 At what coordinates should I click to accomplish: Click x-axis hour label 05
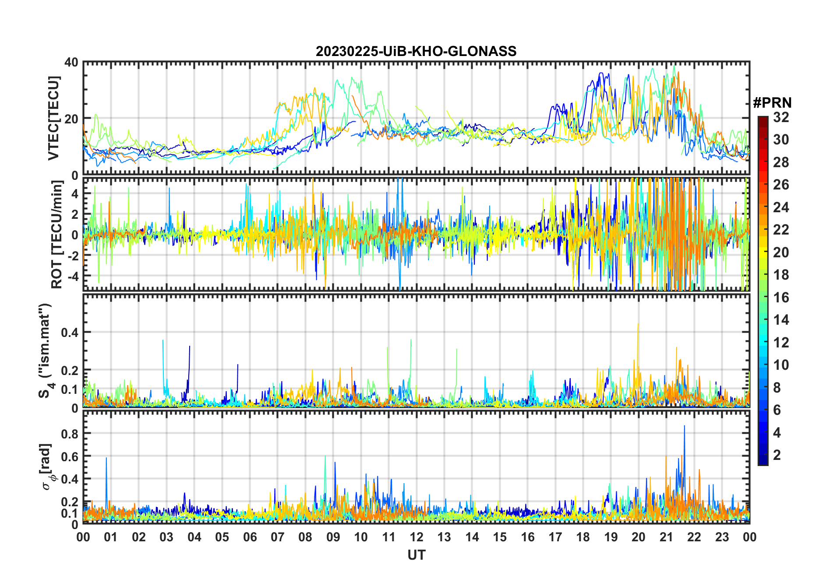[222, 537]
